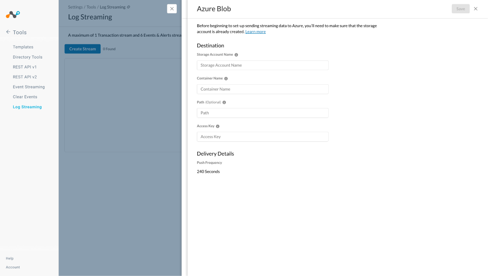Go to Event Streaming in sidebar
The image size is (488, 276).
point(29,87)
